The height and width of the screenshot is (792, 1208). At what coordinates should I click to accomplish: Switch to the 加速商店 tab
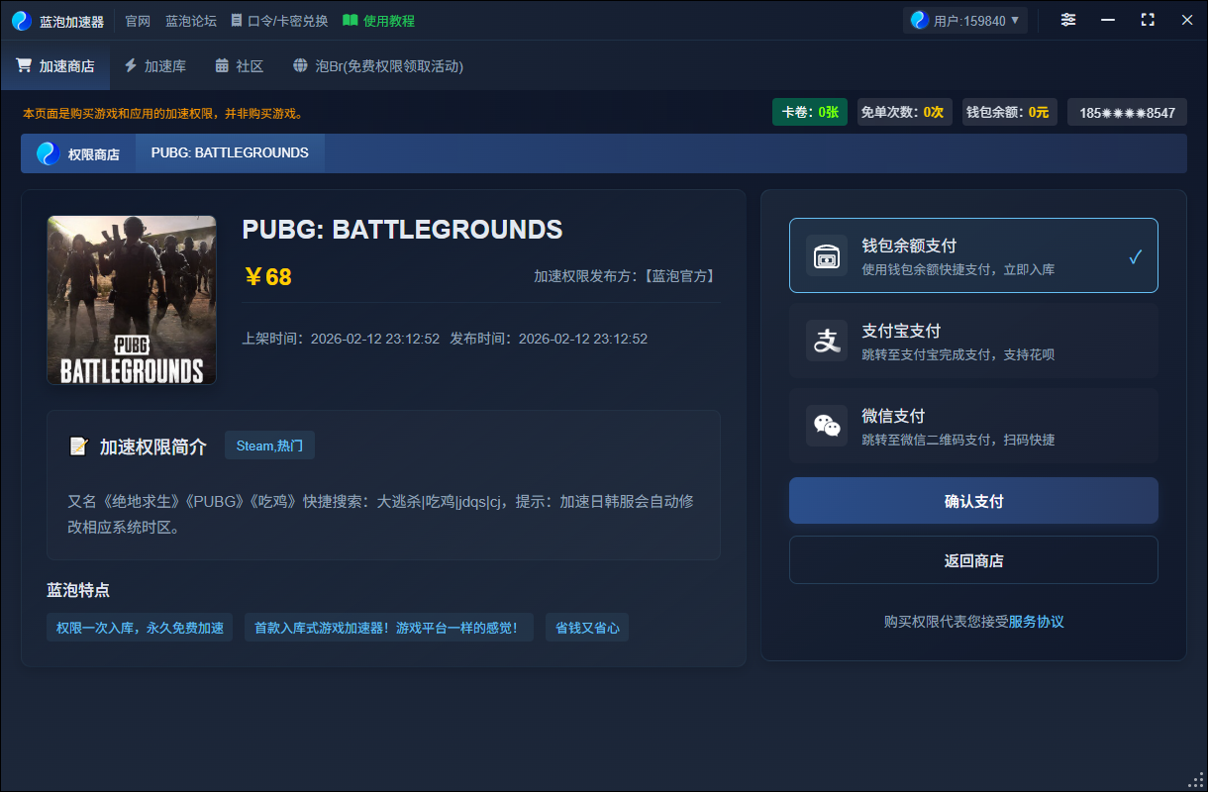click(55, 65)
